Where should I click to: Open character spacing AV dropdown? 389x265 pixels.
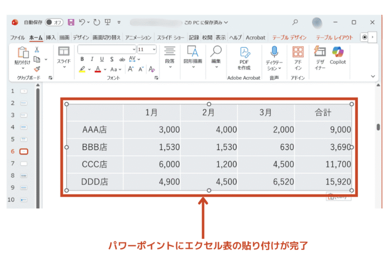pos(135,59)
